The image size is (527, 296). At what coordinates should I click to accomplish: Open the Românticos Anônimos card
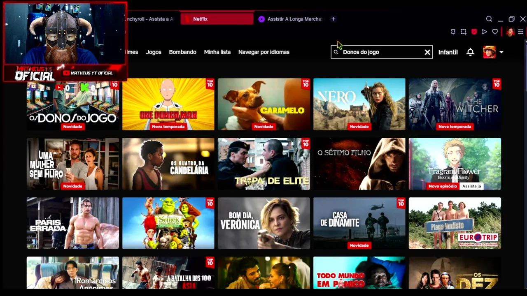(x=73, y=273)
